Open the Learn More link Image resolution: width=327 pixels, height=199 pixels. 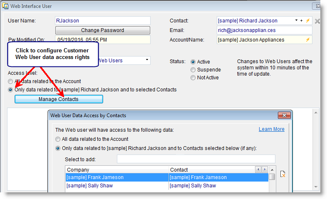[271, 129]
